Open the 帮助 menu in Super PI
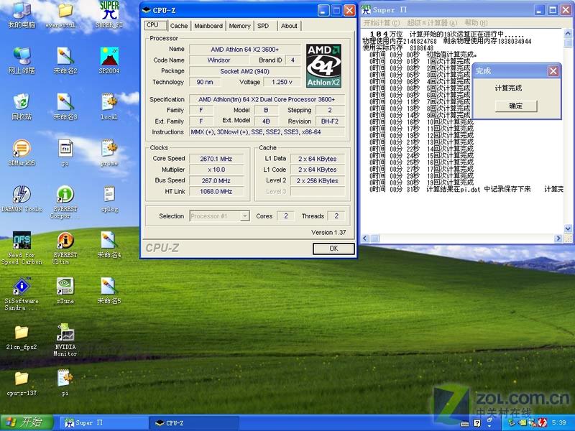575x431 pixels. point(476,23)
